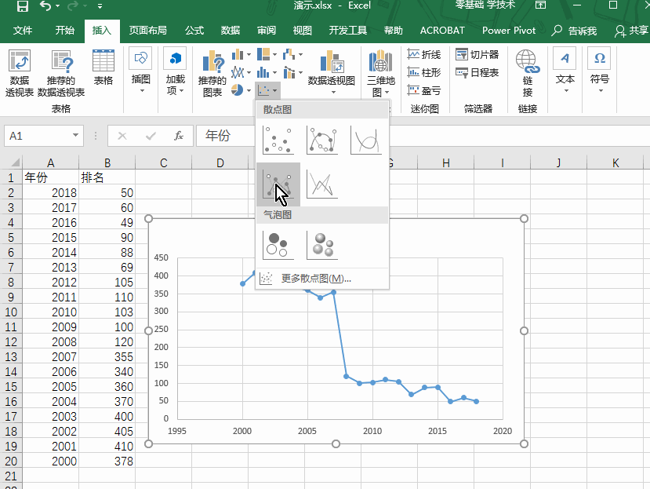
Task: Switch to the 开始 ribbon tab
Action: 65,31
